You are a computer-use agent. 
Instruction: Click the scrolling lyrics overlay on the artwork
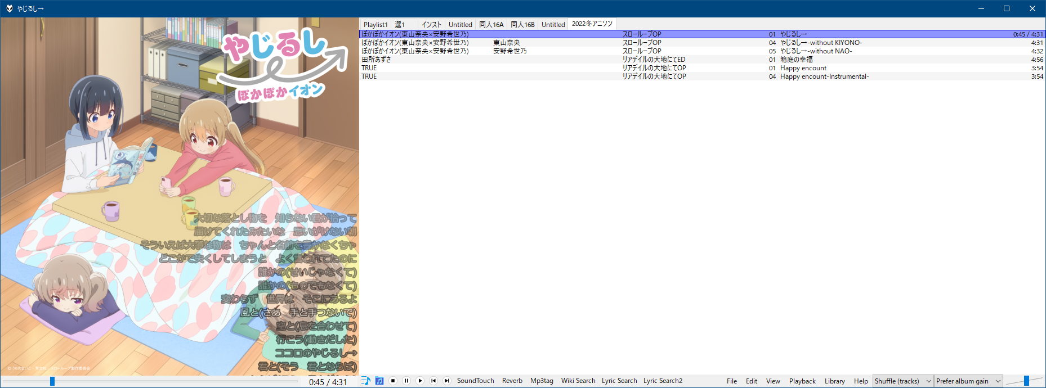(x=249, y=292)
